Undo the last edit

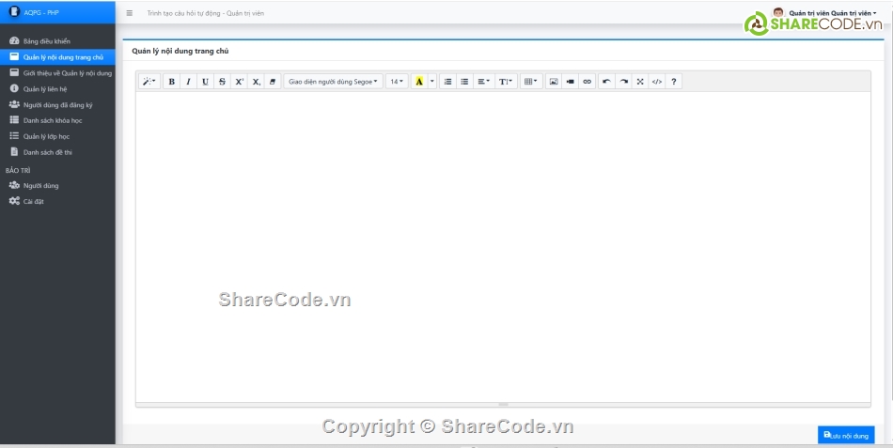pos(606,82)
